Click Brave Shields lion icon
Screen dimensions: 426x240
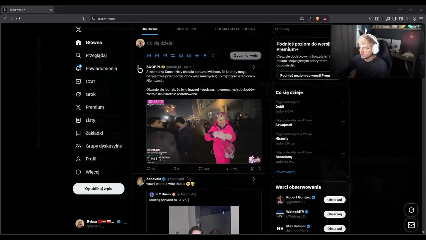point(318,19)
